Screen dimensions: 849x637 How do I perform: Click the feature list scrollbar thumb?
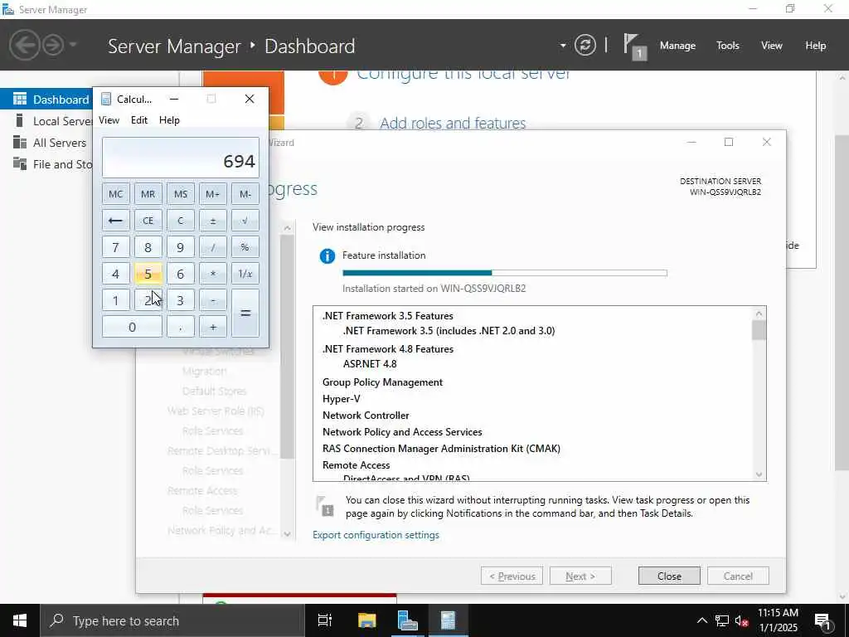pyautogui.click(x=759, y=330)
